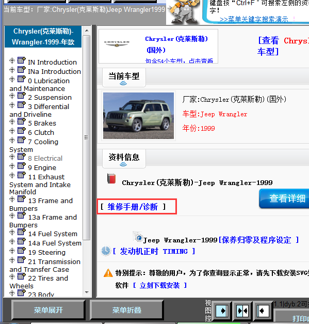Click the Chrysler Wrangler-1999 tree header
This screenshot has width=309, height=324.
[43, 37]
